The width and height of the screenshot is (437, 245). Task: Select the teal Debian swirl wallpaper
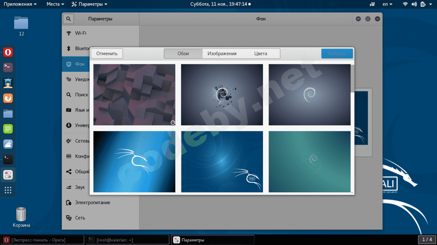[309, 162]
